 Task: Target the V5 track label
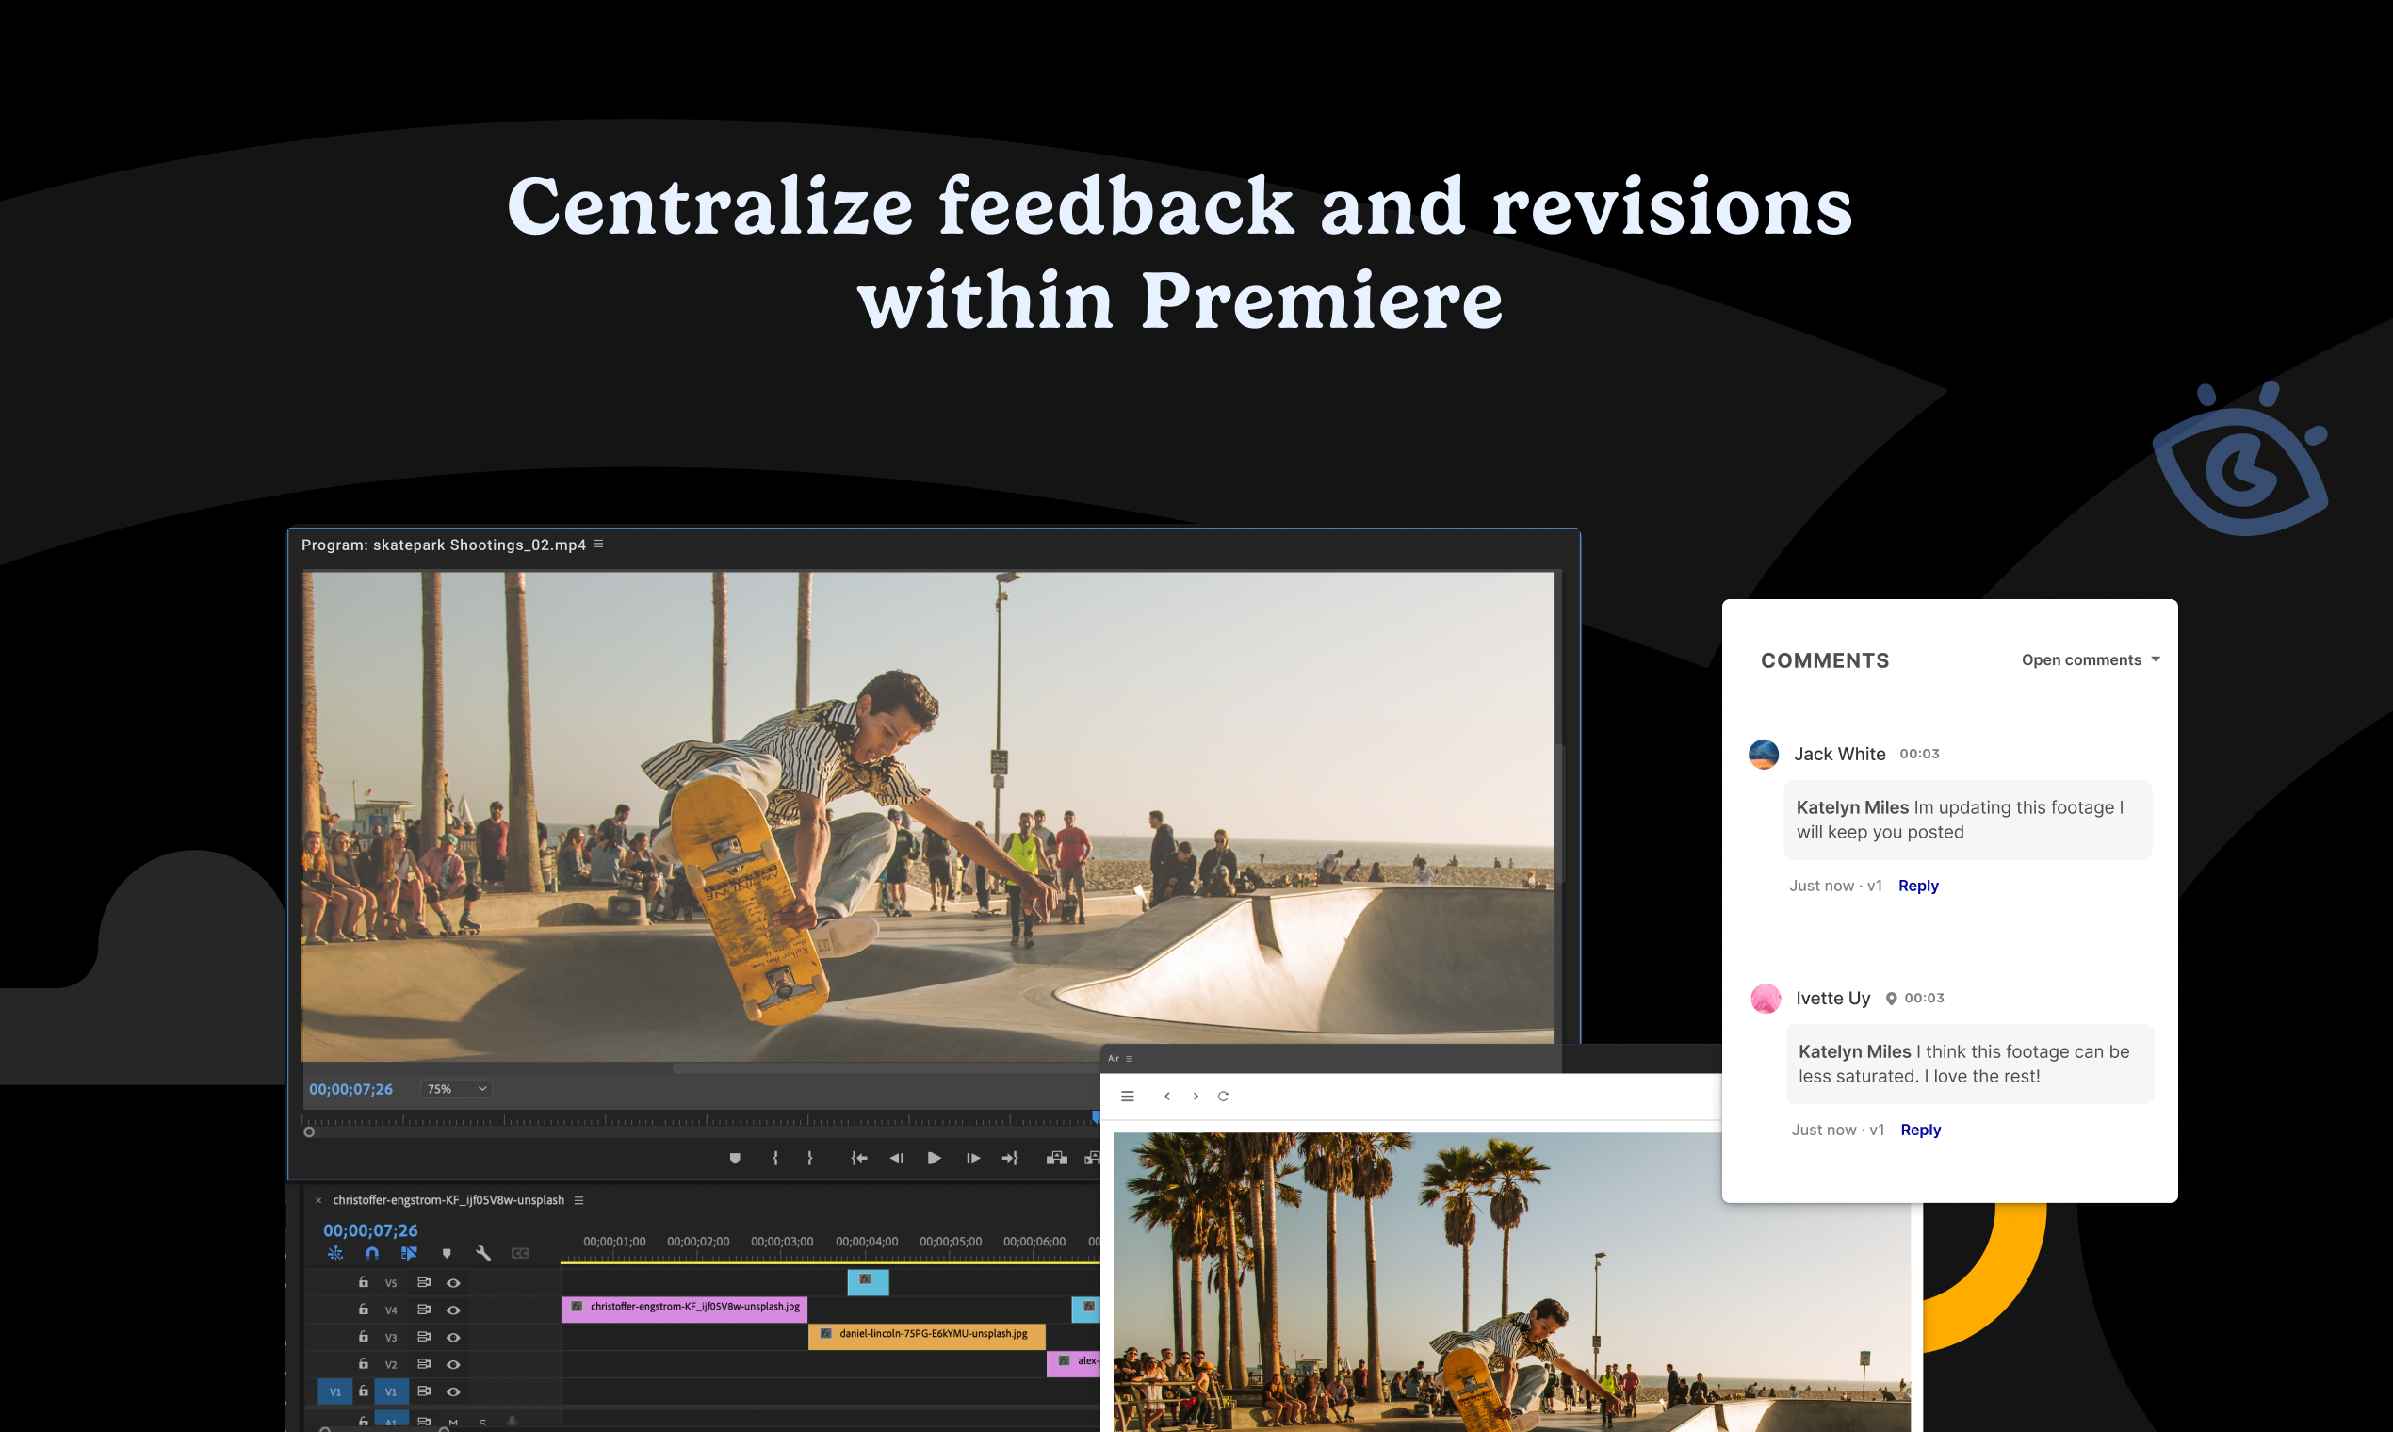tap(391, 1283)
